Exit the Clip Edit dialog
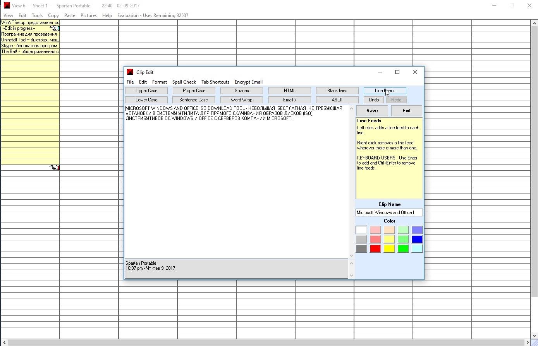Image resolution: width=538 pixels, height=346 pixels. point(406,111)
